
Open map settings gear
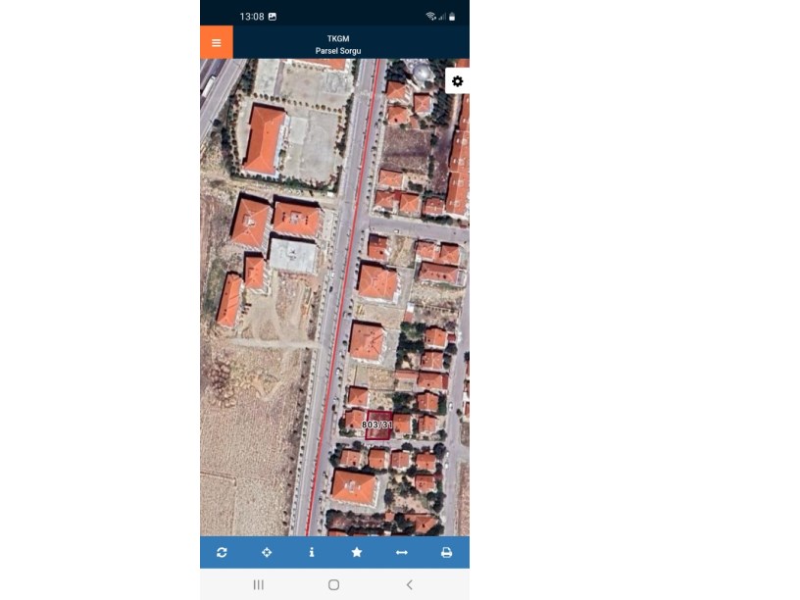click(457, 81)
